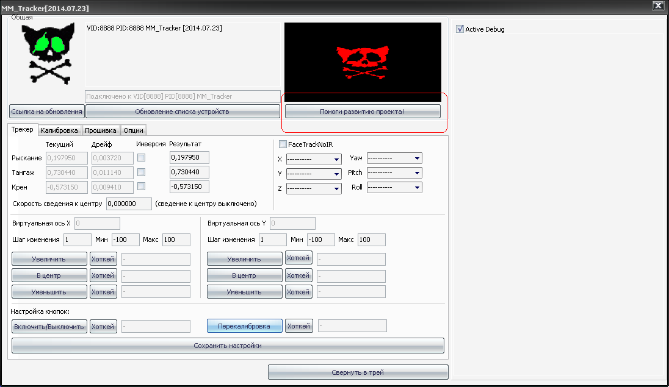The image size is (669, 387).
Task: Switch to the Опции tab
Action: point(133,130)
